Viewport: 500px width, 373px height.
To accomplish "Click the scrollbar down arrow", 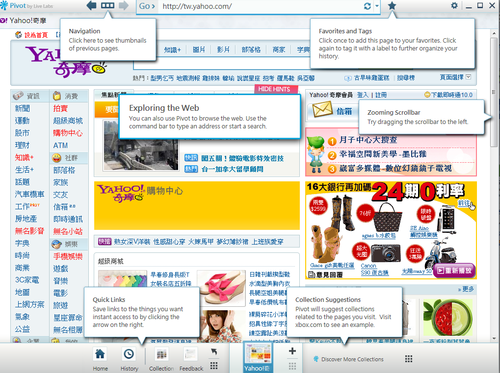I will point(494,338).
